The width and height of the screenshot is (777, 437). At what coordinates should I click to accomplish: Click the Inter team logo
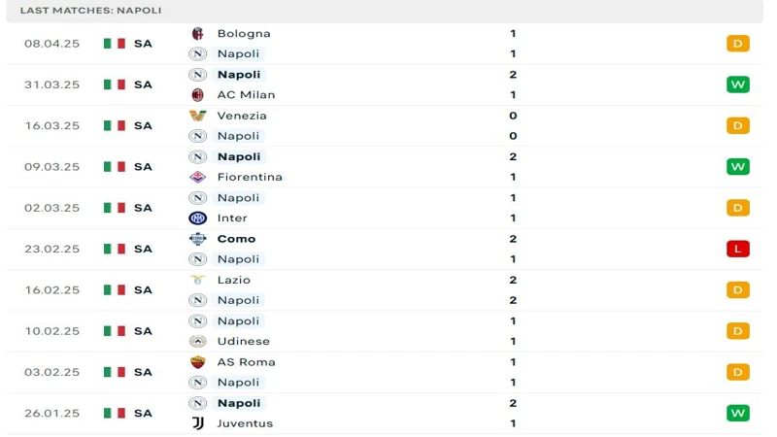point(198,218)
